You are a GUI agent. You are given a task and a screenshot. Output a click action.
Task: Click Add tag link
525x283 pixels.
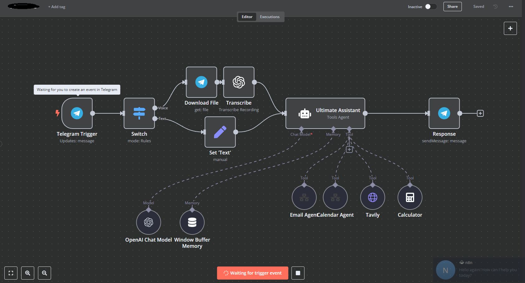[57, 7]
